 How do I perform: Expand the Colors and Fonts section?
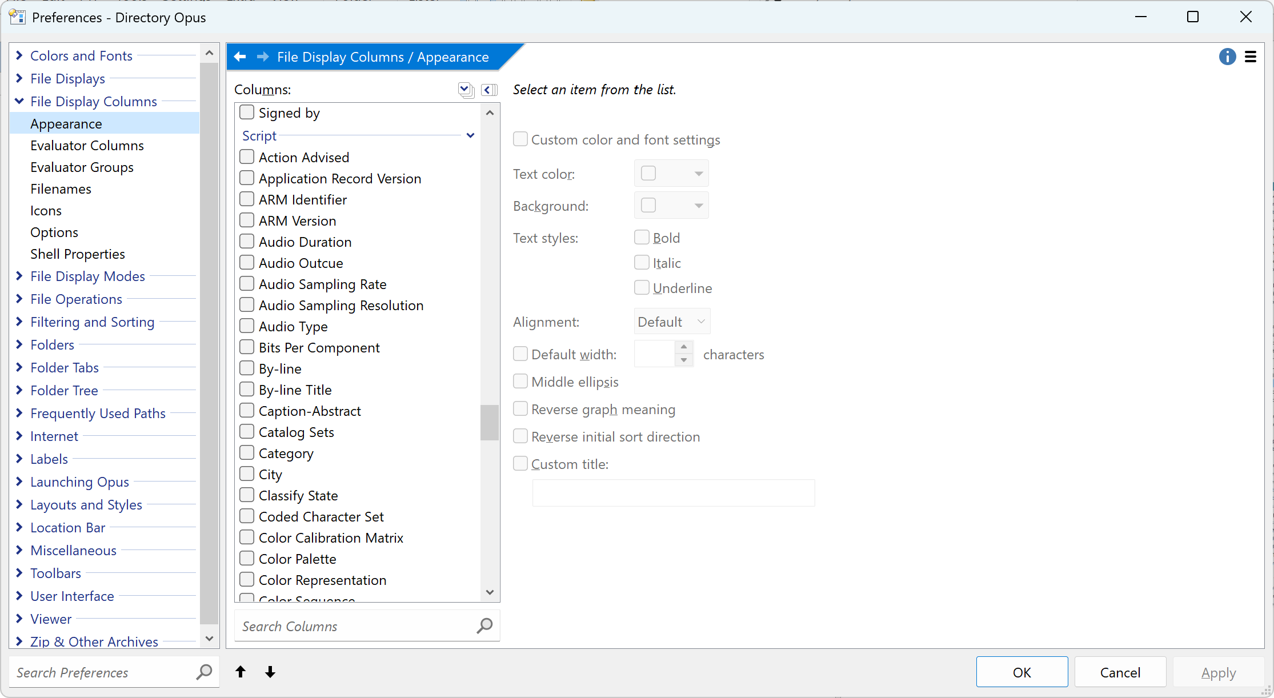point(19,55)
